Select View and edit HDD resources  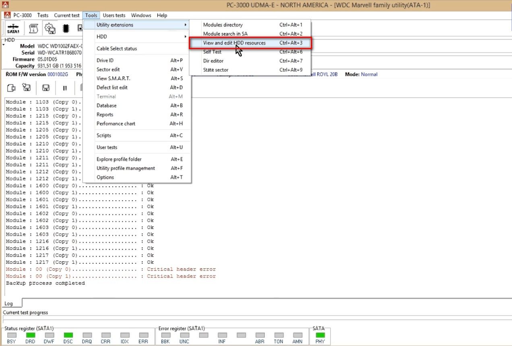point(250,43)
